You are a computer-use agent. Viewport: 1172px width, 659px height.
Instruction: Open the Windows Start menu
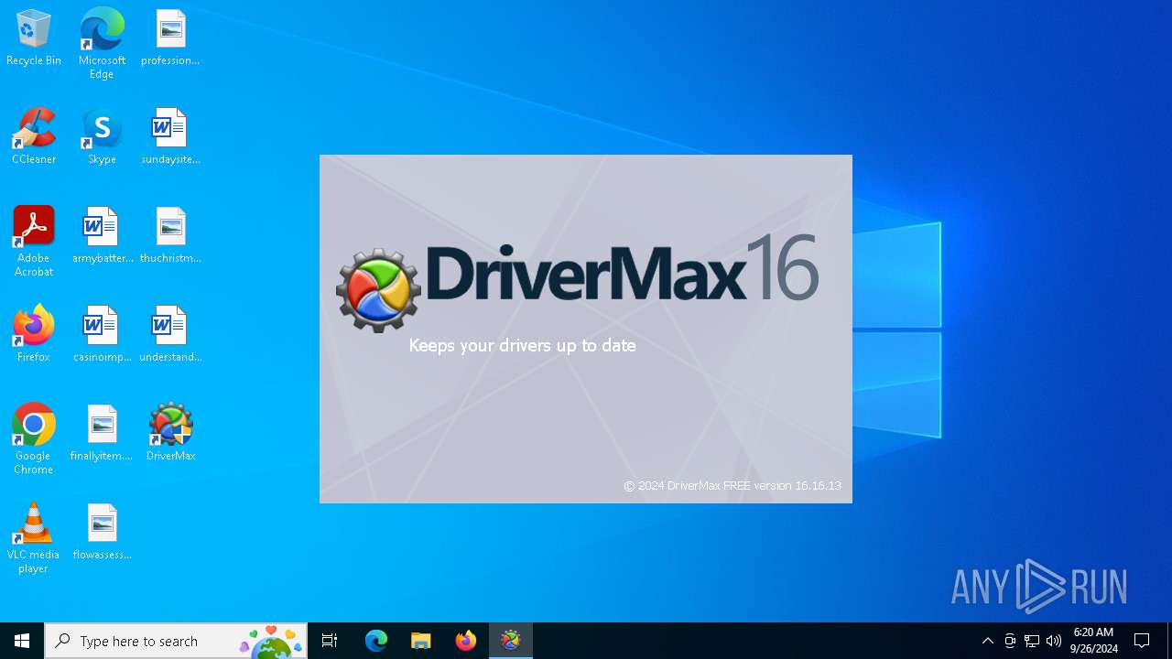pos(22,641)
